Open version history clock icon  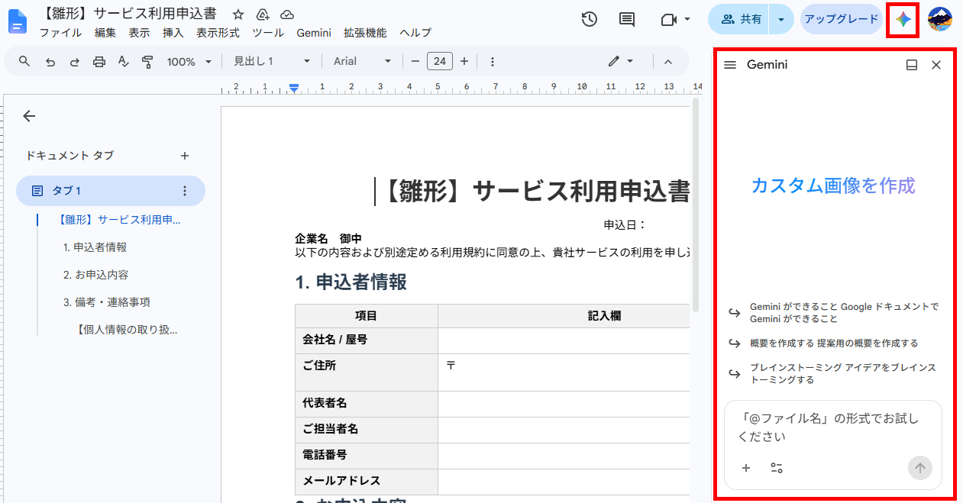pos(590,19)
